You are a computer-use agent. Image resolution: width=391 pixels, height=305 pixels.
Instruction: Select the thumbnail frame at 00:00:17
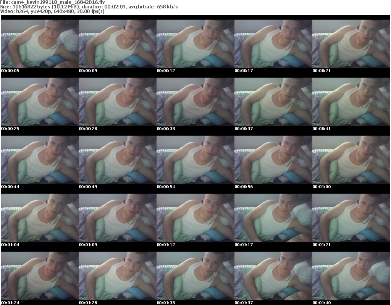click(273, 44)
